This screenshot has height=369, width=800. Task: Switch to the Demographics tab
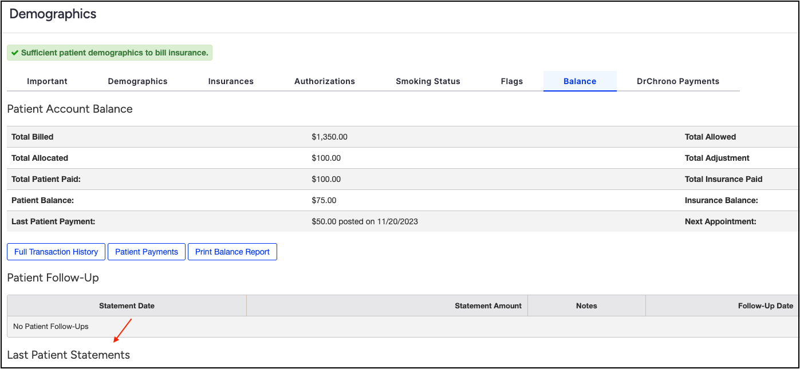point(137,81)
